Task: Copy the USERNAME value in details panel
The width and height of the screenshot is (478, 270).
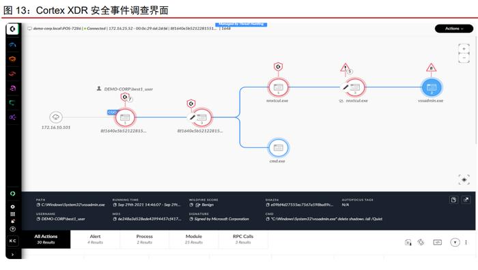Action: pos(38,219)
